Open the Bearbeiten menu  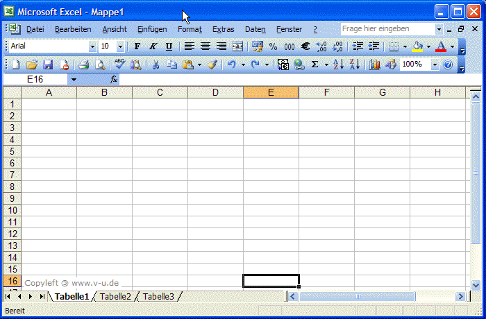[x=73, y=29]
